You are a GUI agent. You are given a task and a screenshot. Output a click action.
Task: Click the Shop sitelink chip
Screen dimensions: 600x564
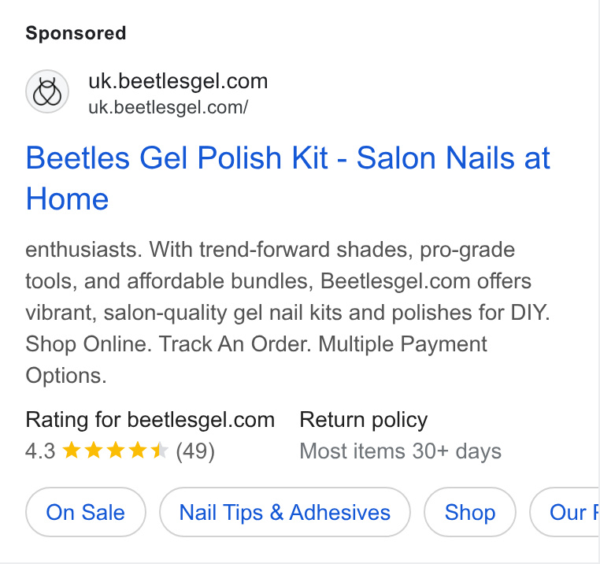(x=470, y=512)
